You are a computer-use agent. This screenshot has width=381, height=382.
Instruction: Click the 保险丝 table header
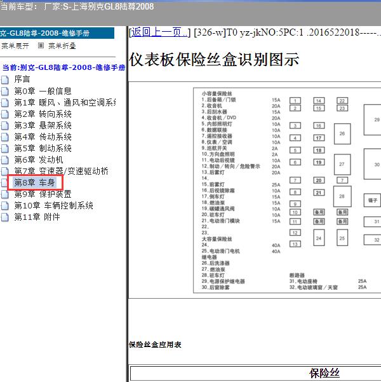(324, 373)
